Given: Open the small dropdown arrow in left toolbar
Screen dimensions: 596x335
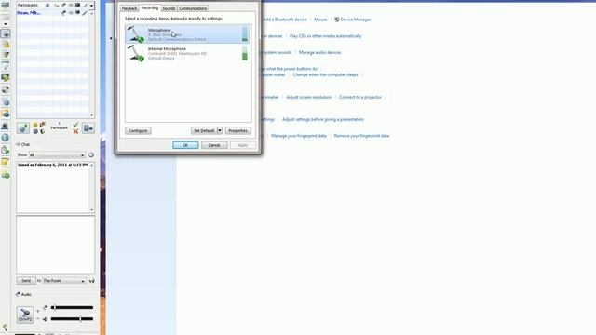Looking at the screenshot, I should 6,24.
